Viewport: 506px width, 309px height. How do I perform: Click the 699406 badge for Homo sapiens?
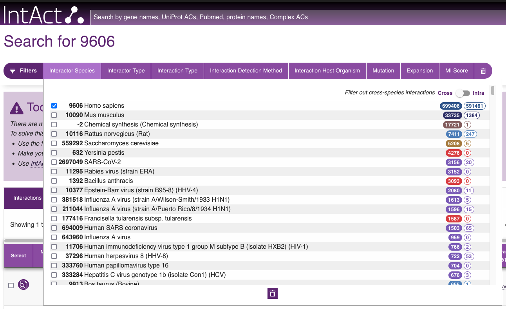451,106
